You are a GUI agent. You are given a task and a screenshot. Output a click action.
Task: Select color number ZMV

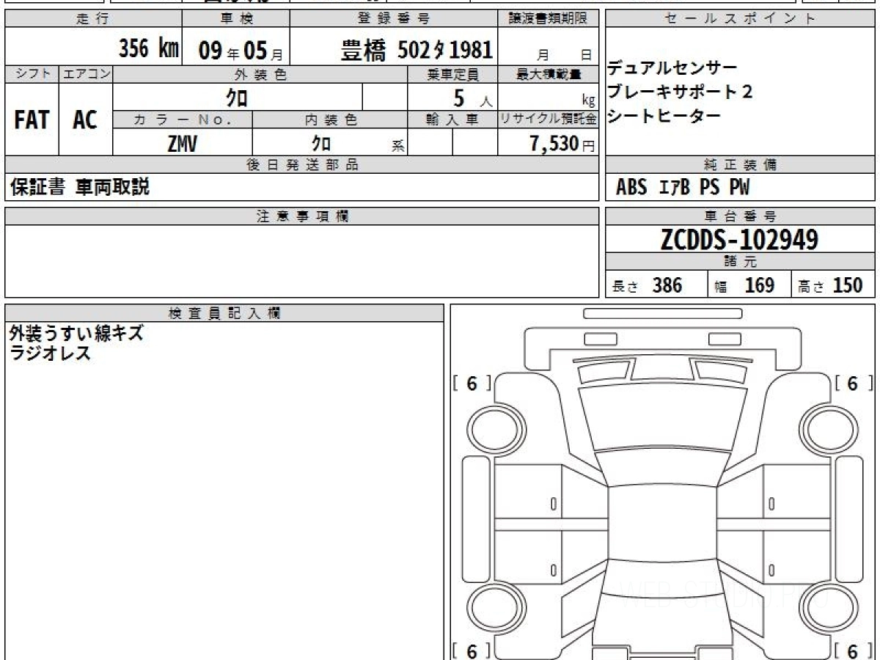click(182, 144)
